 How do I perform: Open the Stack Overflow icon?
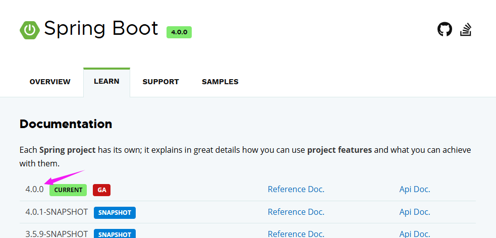click(x=466, y=30)
